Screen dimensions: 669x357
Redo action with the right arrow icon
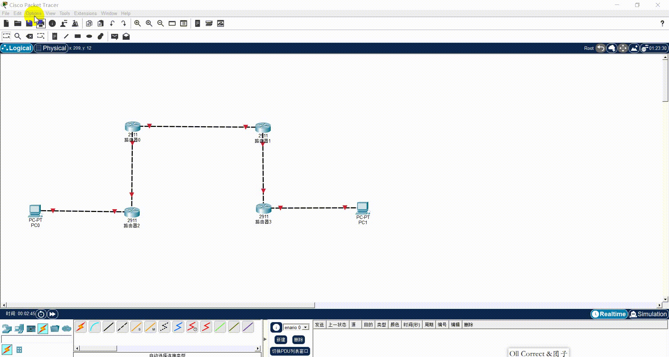pyautogui.click(x=124, y=23)
